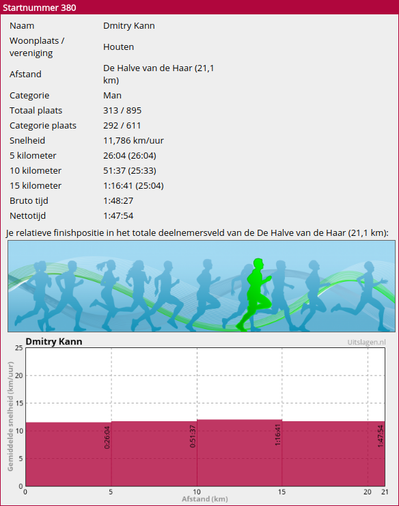This screenshot has width=399, height=506.
Task: Select the name value 'Dmitry Kann' in table
Action: point(129,26)
